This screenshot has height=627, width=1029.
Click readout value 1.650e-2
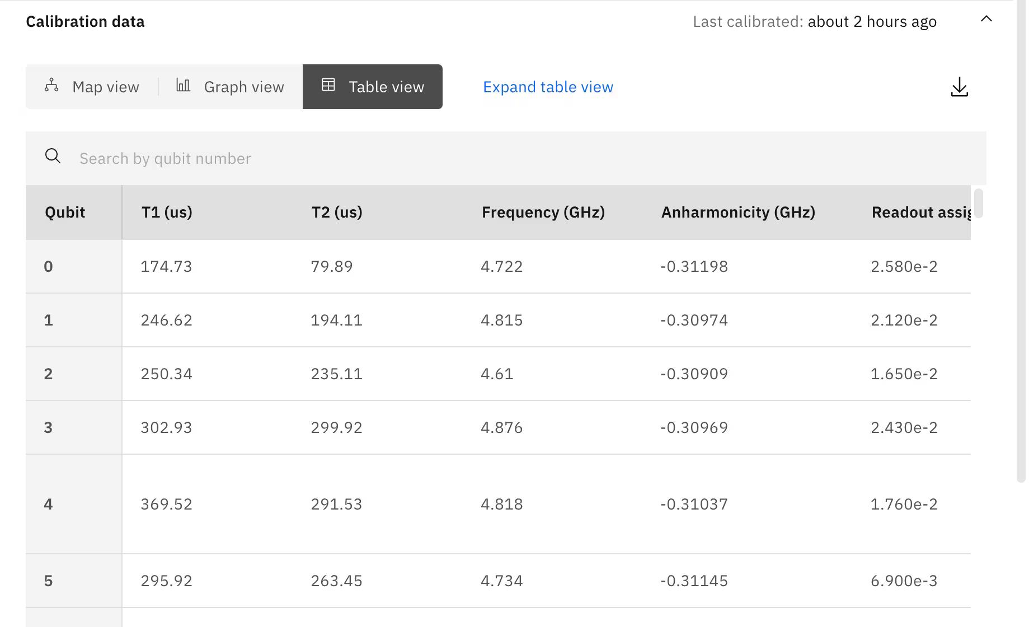tap(904, 374)
